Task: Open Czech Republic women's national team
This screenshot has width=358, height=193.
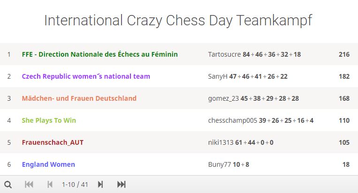Action: point(86,76)
